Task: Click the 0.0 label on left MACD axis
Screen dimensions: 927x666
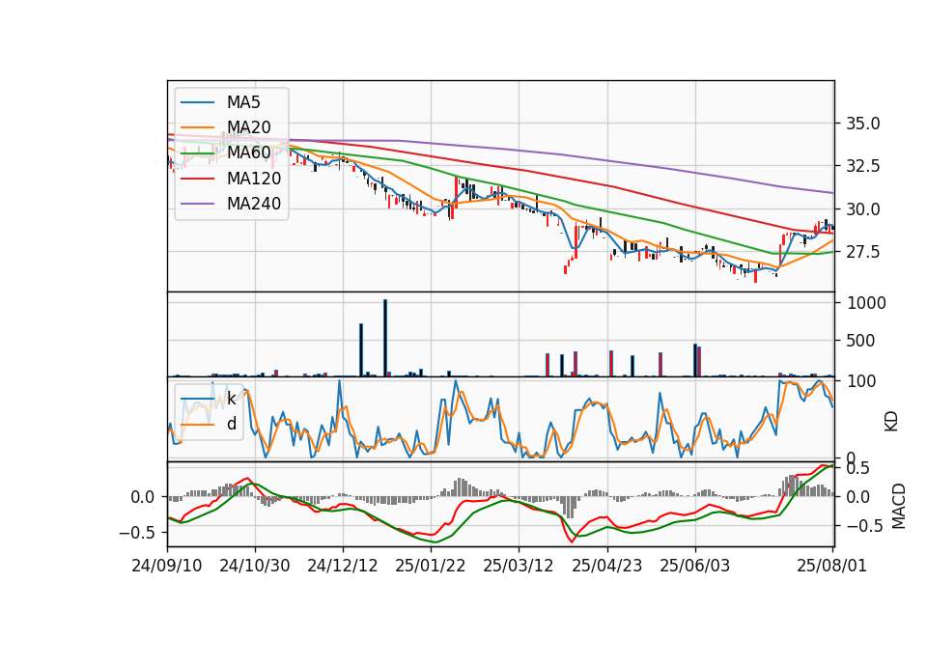Action: 143,497
